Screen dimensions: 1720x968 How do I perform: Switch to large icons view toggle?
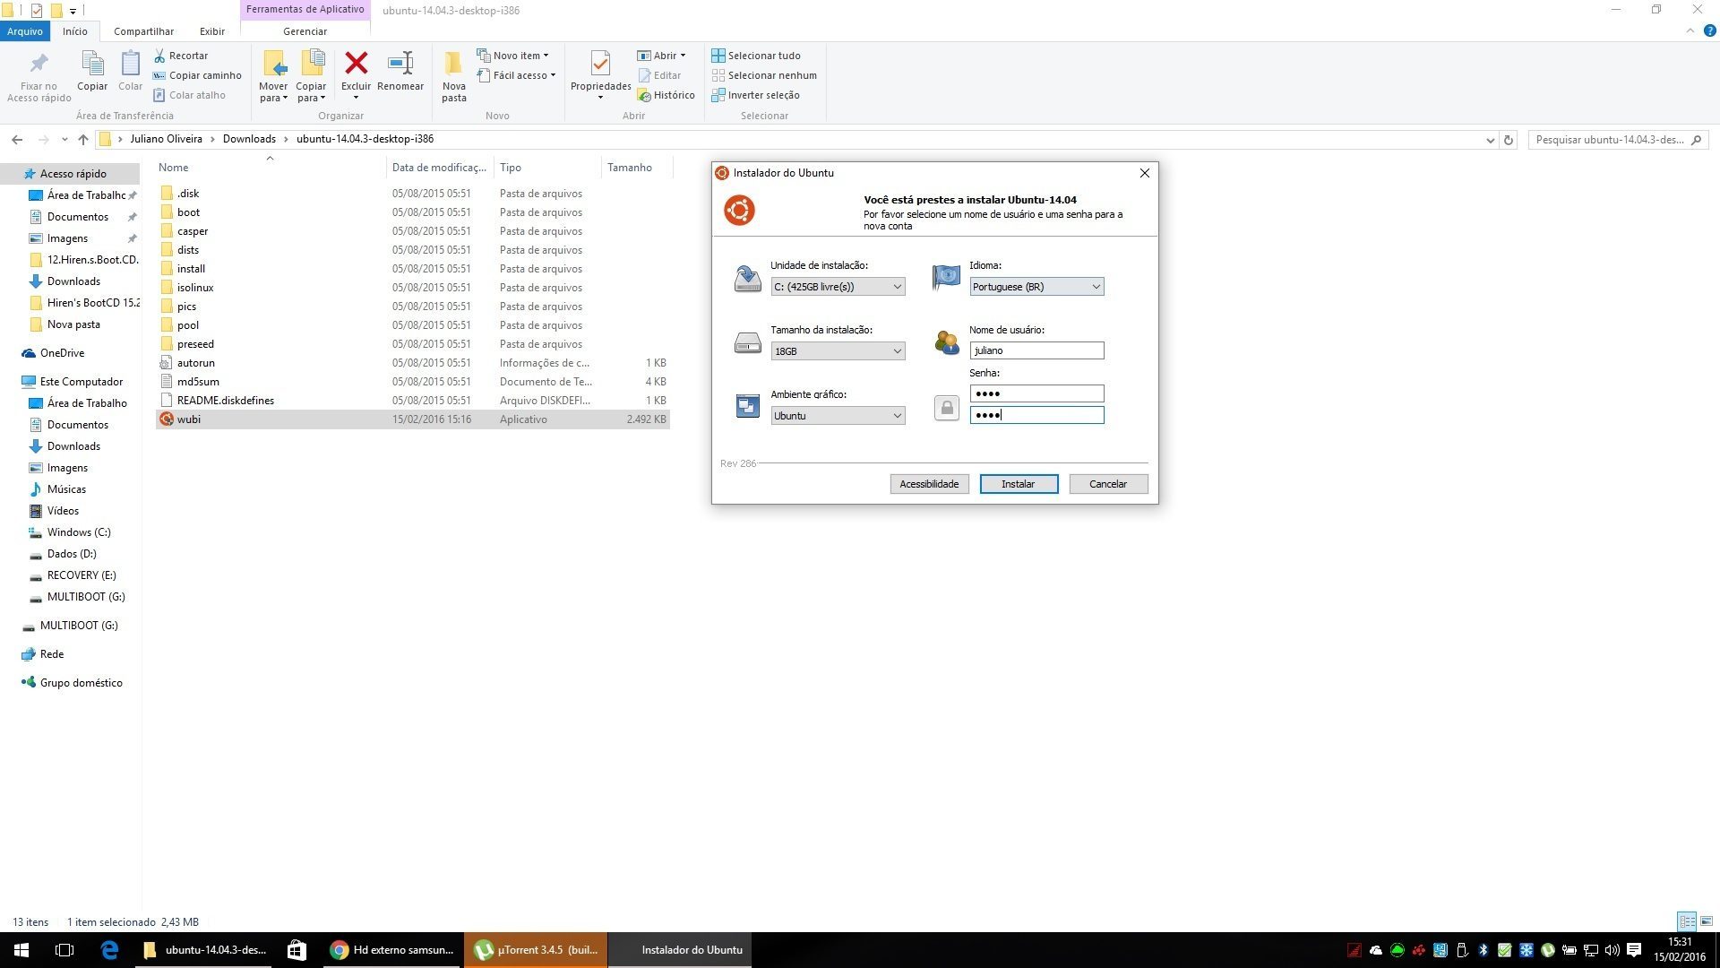(1707, 921)
